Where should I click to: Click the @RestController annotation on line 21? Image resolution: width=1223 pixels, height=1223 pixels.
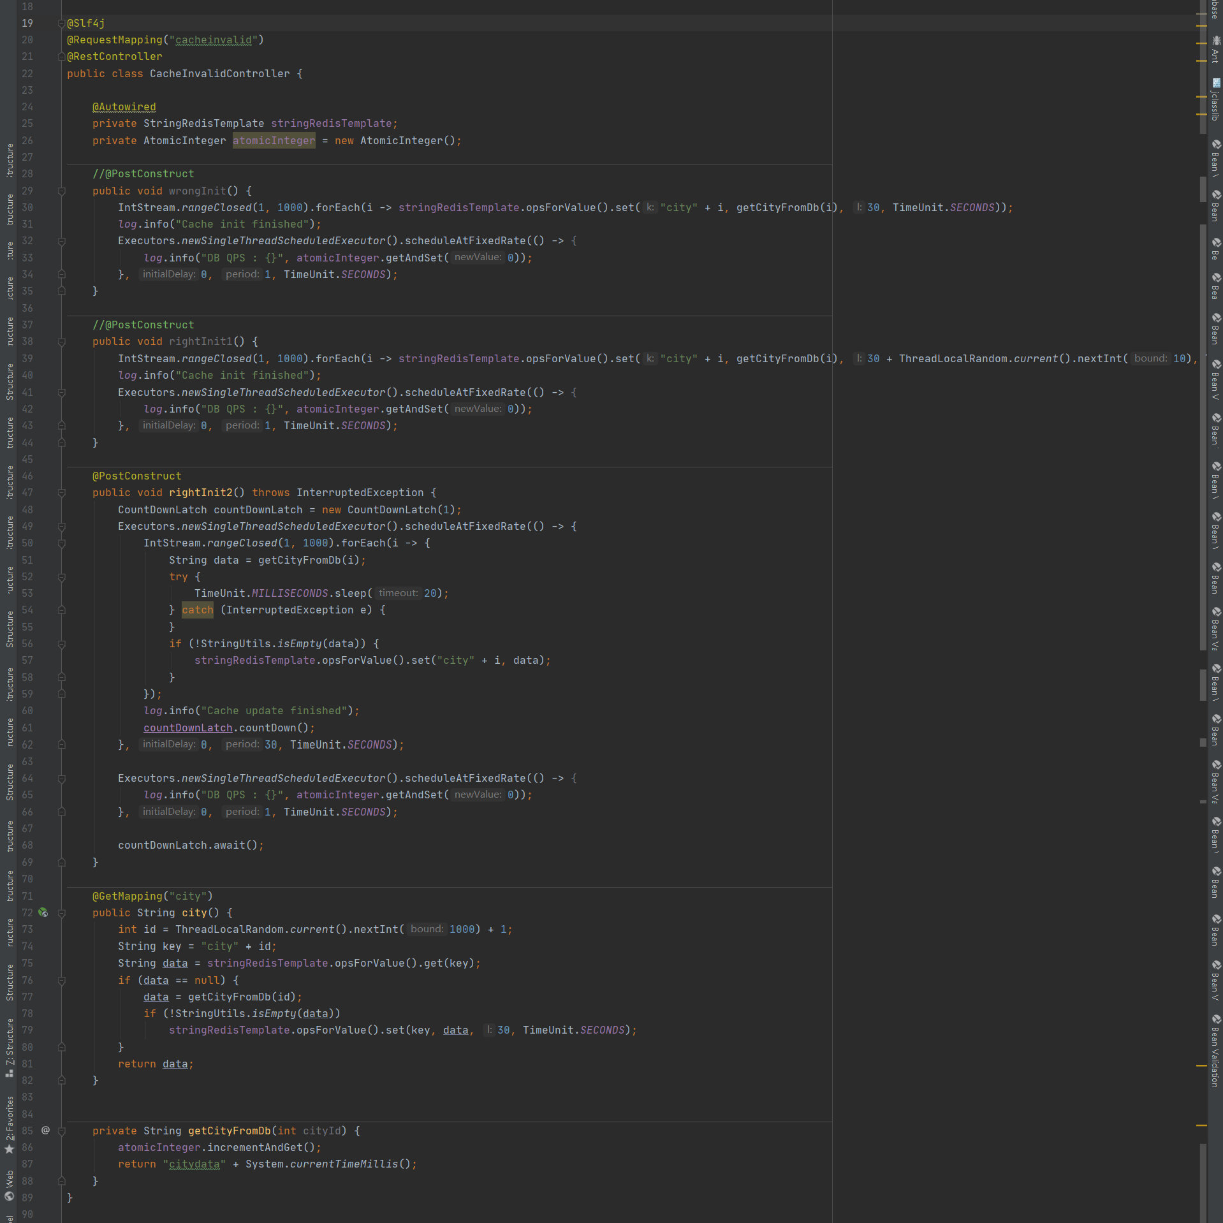[x=114, y=56]
